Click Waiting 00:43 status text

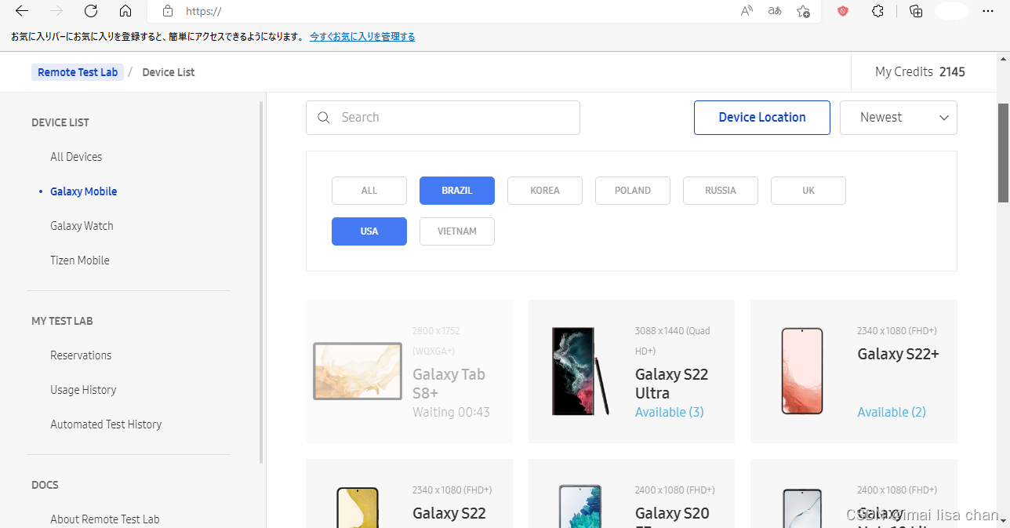click(451, 412)
